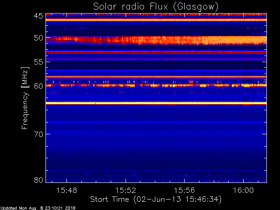Click the bright orange emission band near 50 MHz
Image resolution: width=280 pixels, height=210 pixels.
coord(156,40)
